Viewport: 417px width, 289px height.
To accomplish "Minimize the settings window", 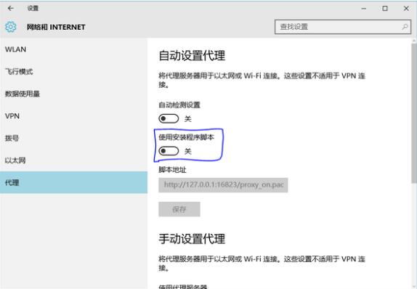I will (x=364, y=9).
